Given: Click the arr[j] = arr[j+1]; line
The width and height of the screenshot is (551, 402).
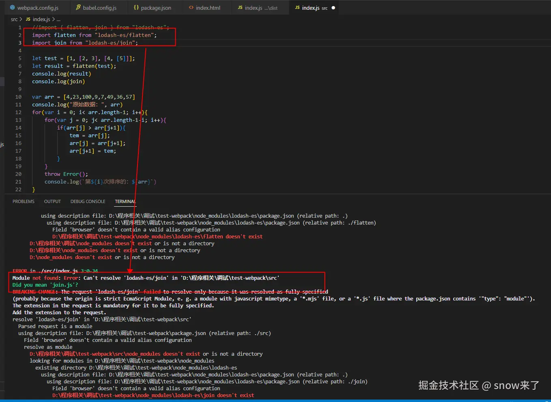Looking at the screenshot, I should click(x=97, y=143).
